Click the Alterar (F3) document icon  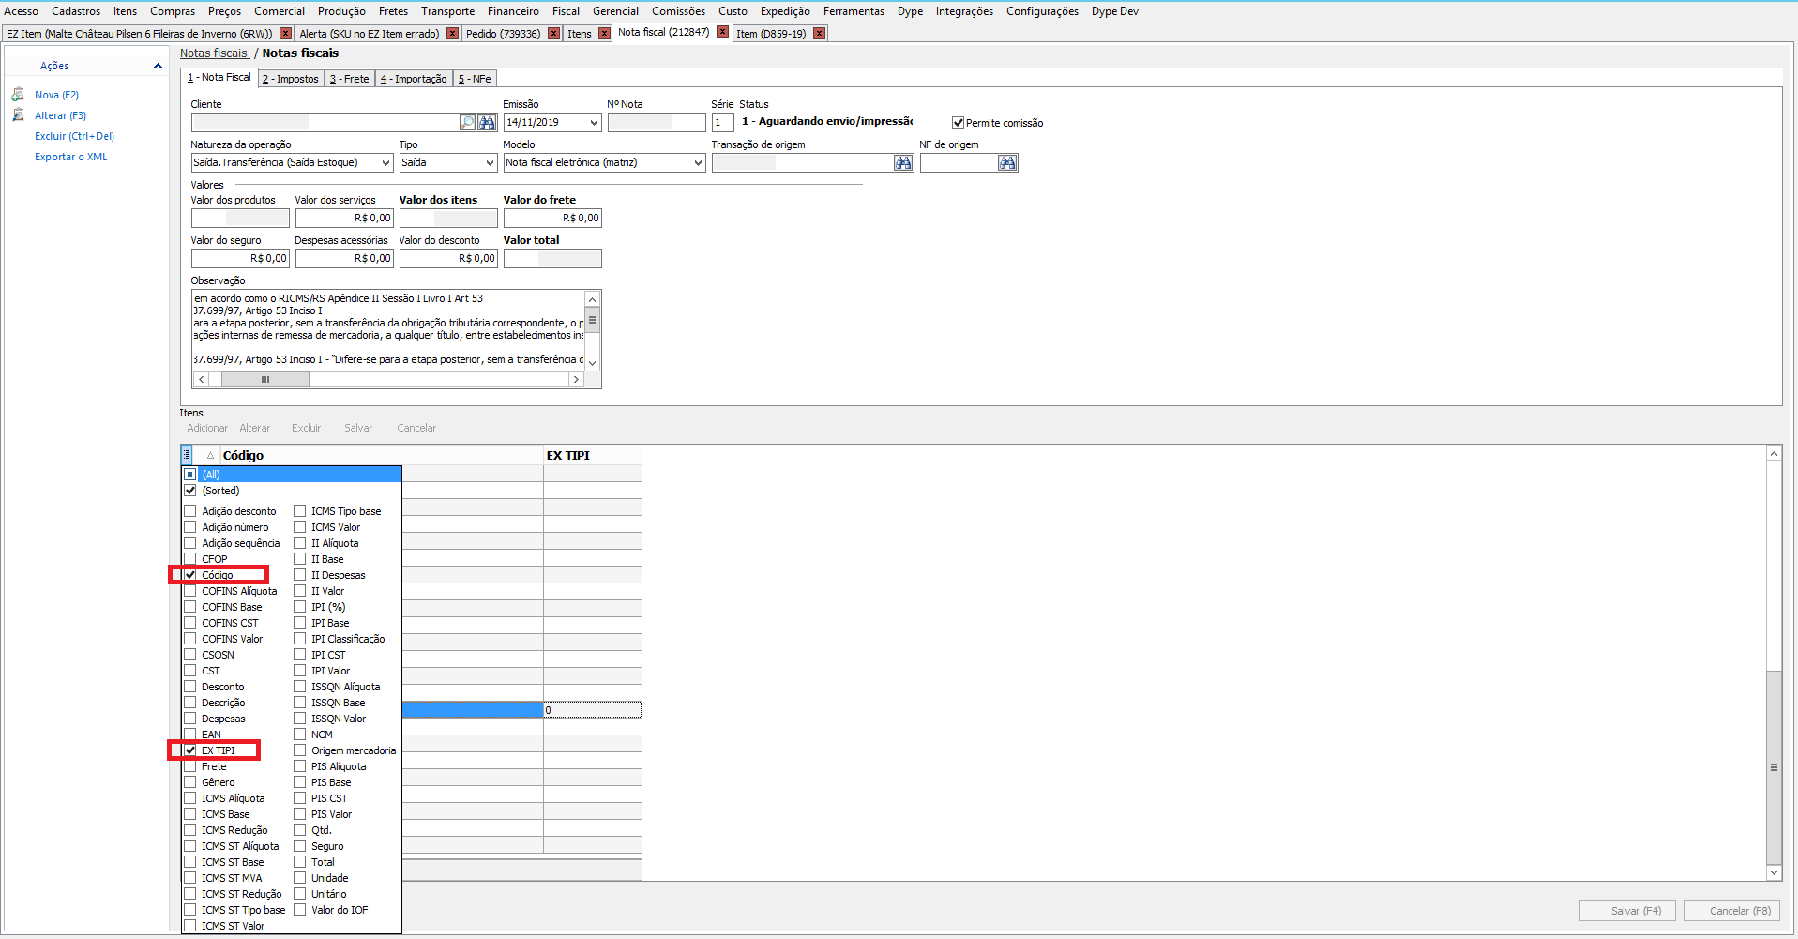18,115
